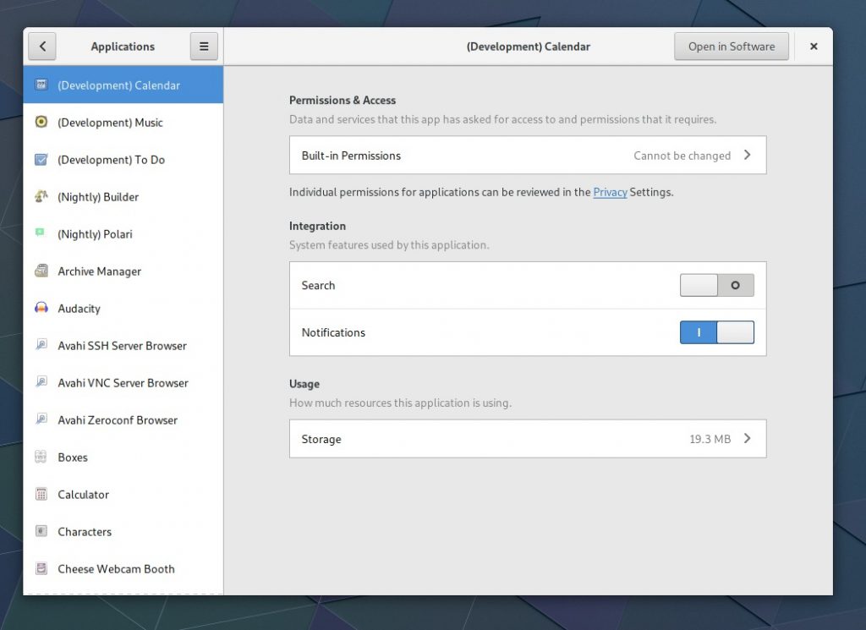
Task: Go back using the sidebar back arrow
Action: 42,47
